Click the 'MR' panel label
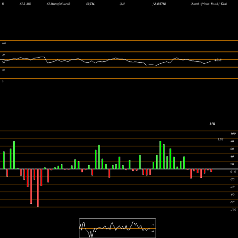The image size is (238, 238). (212, 124)
